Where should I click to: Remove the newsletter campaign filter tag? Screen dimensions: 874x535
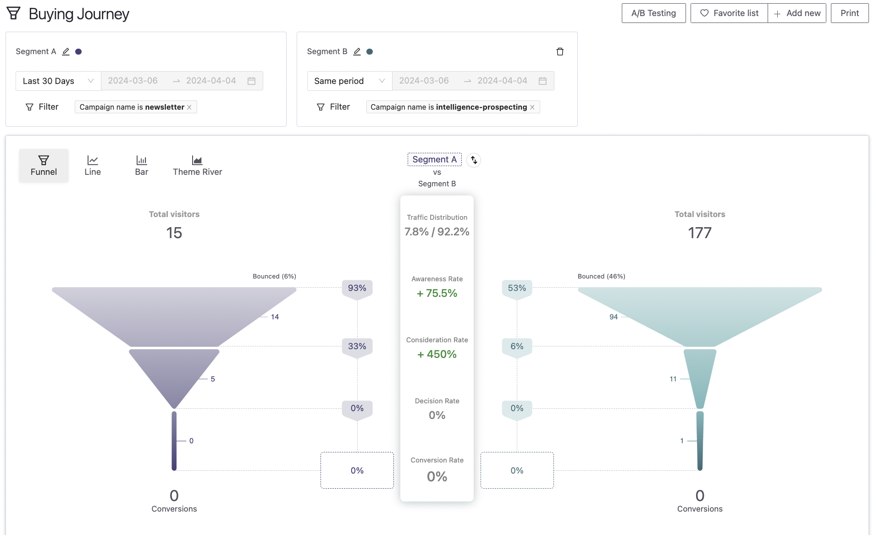(189, 107)
